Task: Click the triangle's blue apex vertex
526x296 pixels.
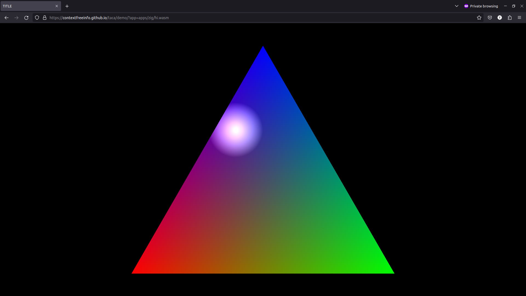Action: coord(263,46)
